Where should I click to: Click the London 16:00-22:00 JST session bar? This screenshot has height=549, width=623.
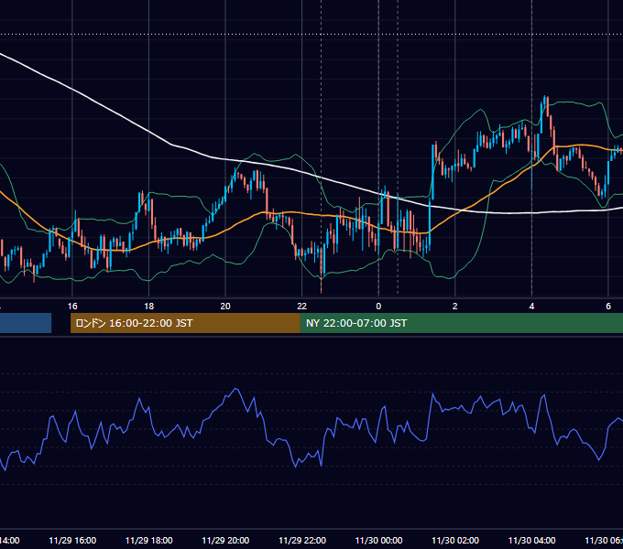click(185, 323)
